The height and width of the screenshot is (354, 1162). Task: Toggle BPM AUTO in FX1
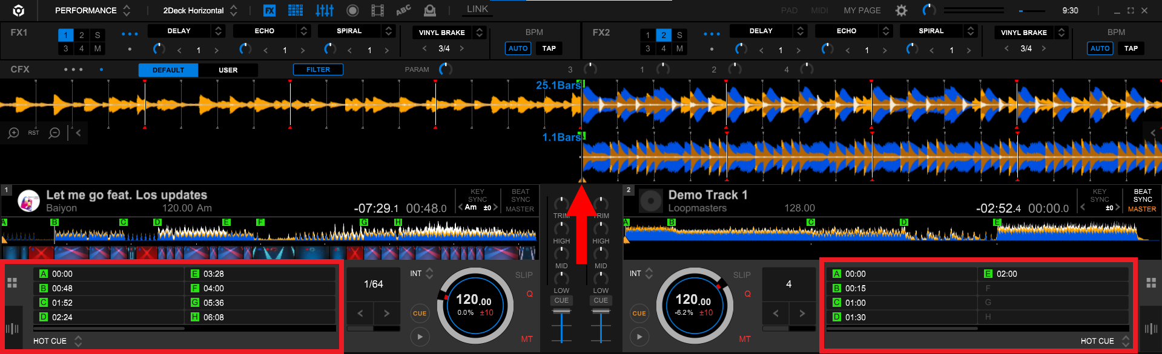pyautogui.click(x=518, y=48)
